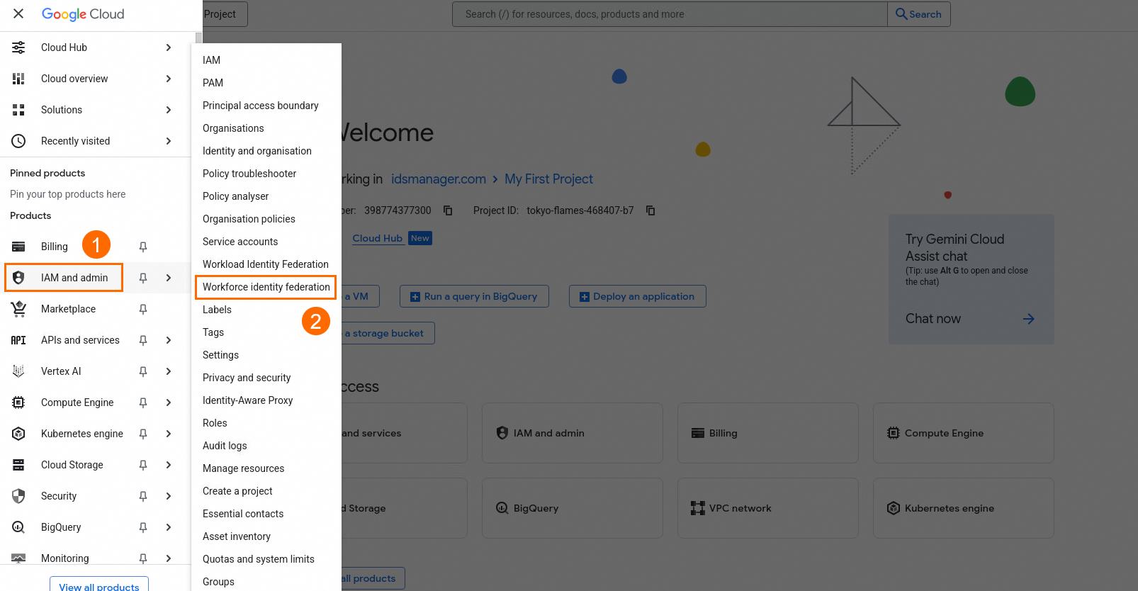
Task: Click the Cloud Storage icon in the sidebar
Action: [18, 465]
